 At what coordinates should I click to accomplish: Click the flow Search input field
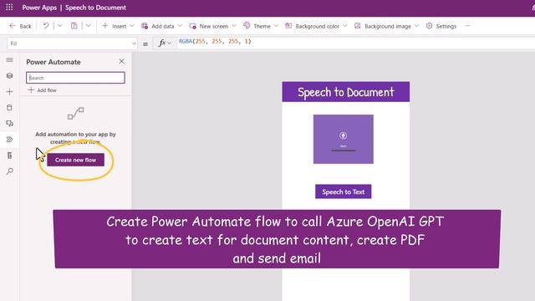[75, 78]
